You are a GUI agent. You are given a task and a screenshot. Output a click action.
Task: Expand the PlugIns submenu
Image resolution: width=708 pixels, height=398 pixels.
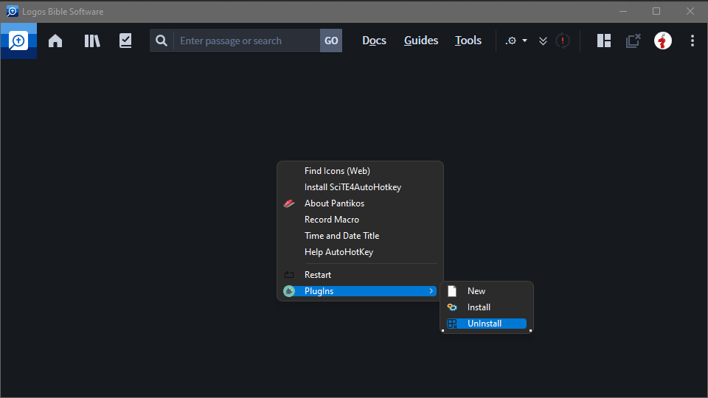coord(360,291)
